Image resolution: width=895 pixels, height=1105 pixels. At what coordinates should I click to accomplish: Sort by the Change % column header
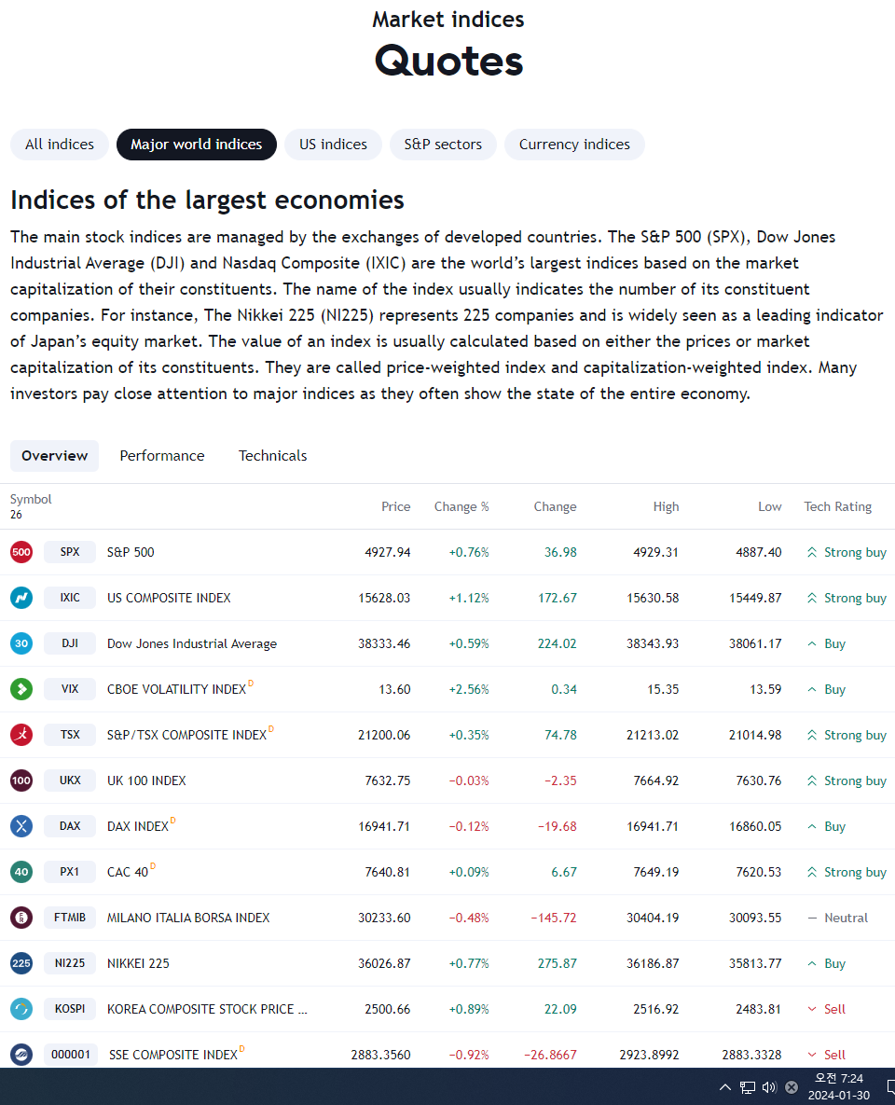tap(461, 506)
